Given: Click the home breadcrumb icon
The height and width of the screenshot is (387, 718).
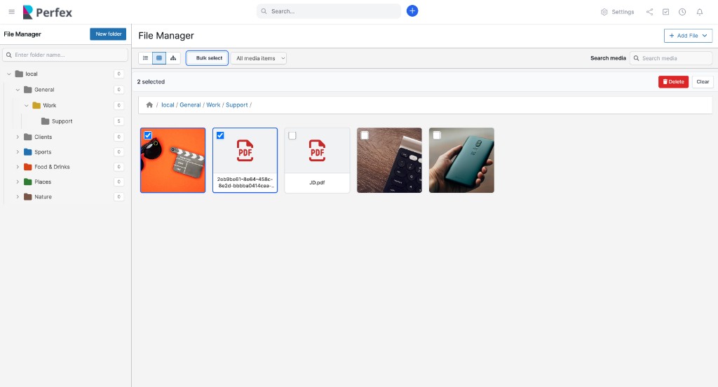Looking at the screenshot, I should coord(149,105).
